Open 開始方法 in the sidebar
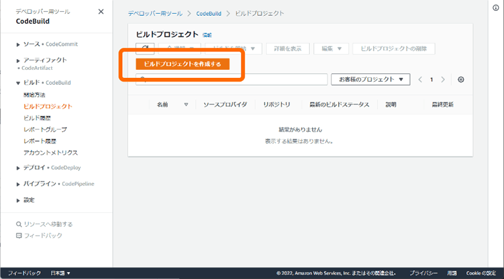Image resolution: width=504 pixels, height=279 pixels. 35,95
